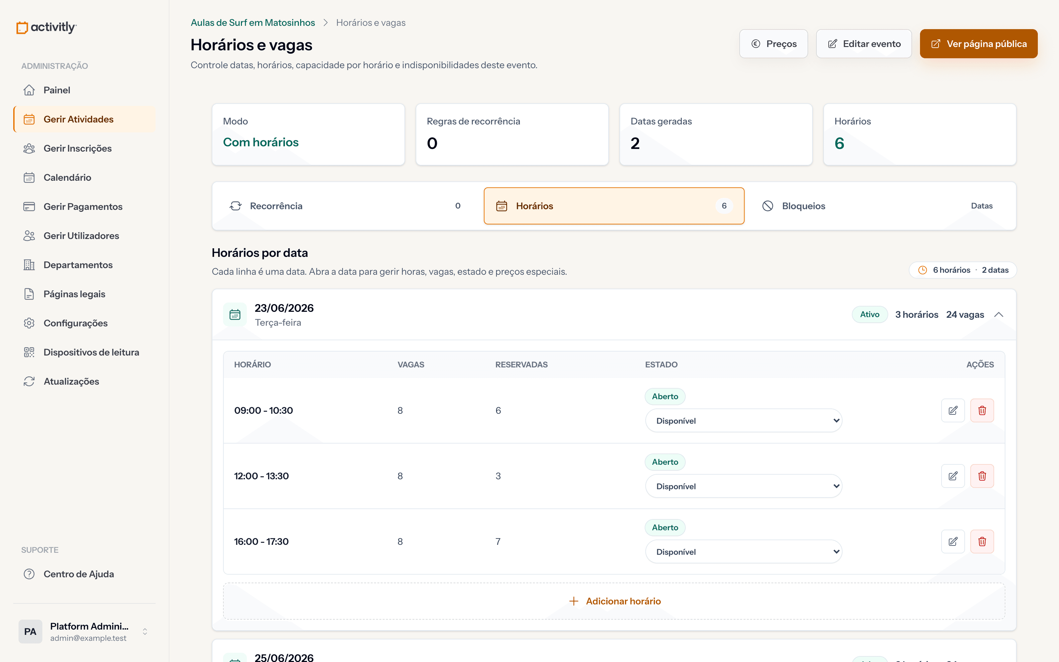This screenshot has width=1059, height=662.
Task: Select the Horários tab
Action: pos(614,206)
